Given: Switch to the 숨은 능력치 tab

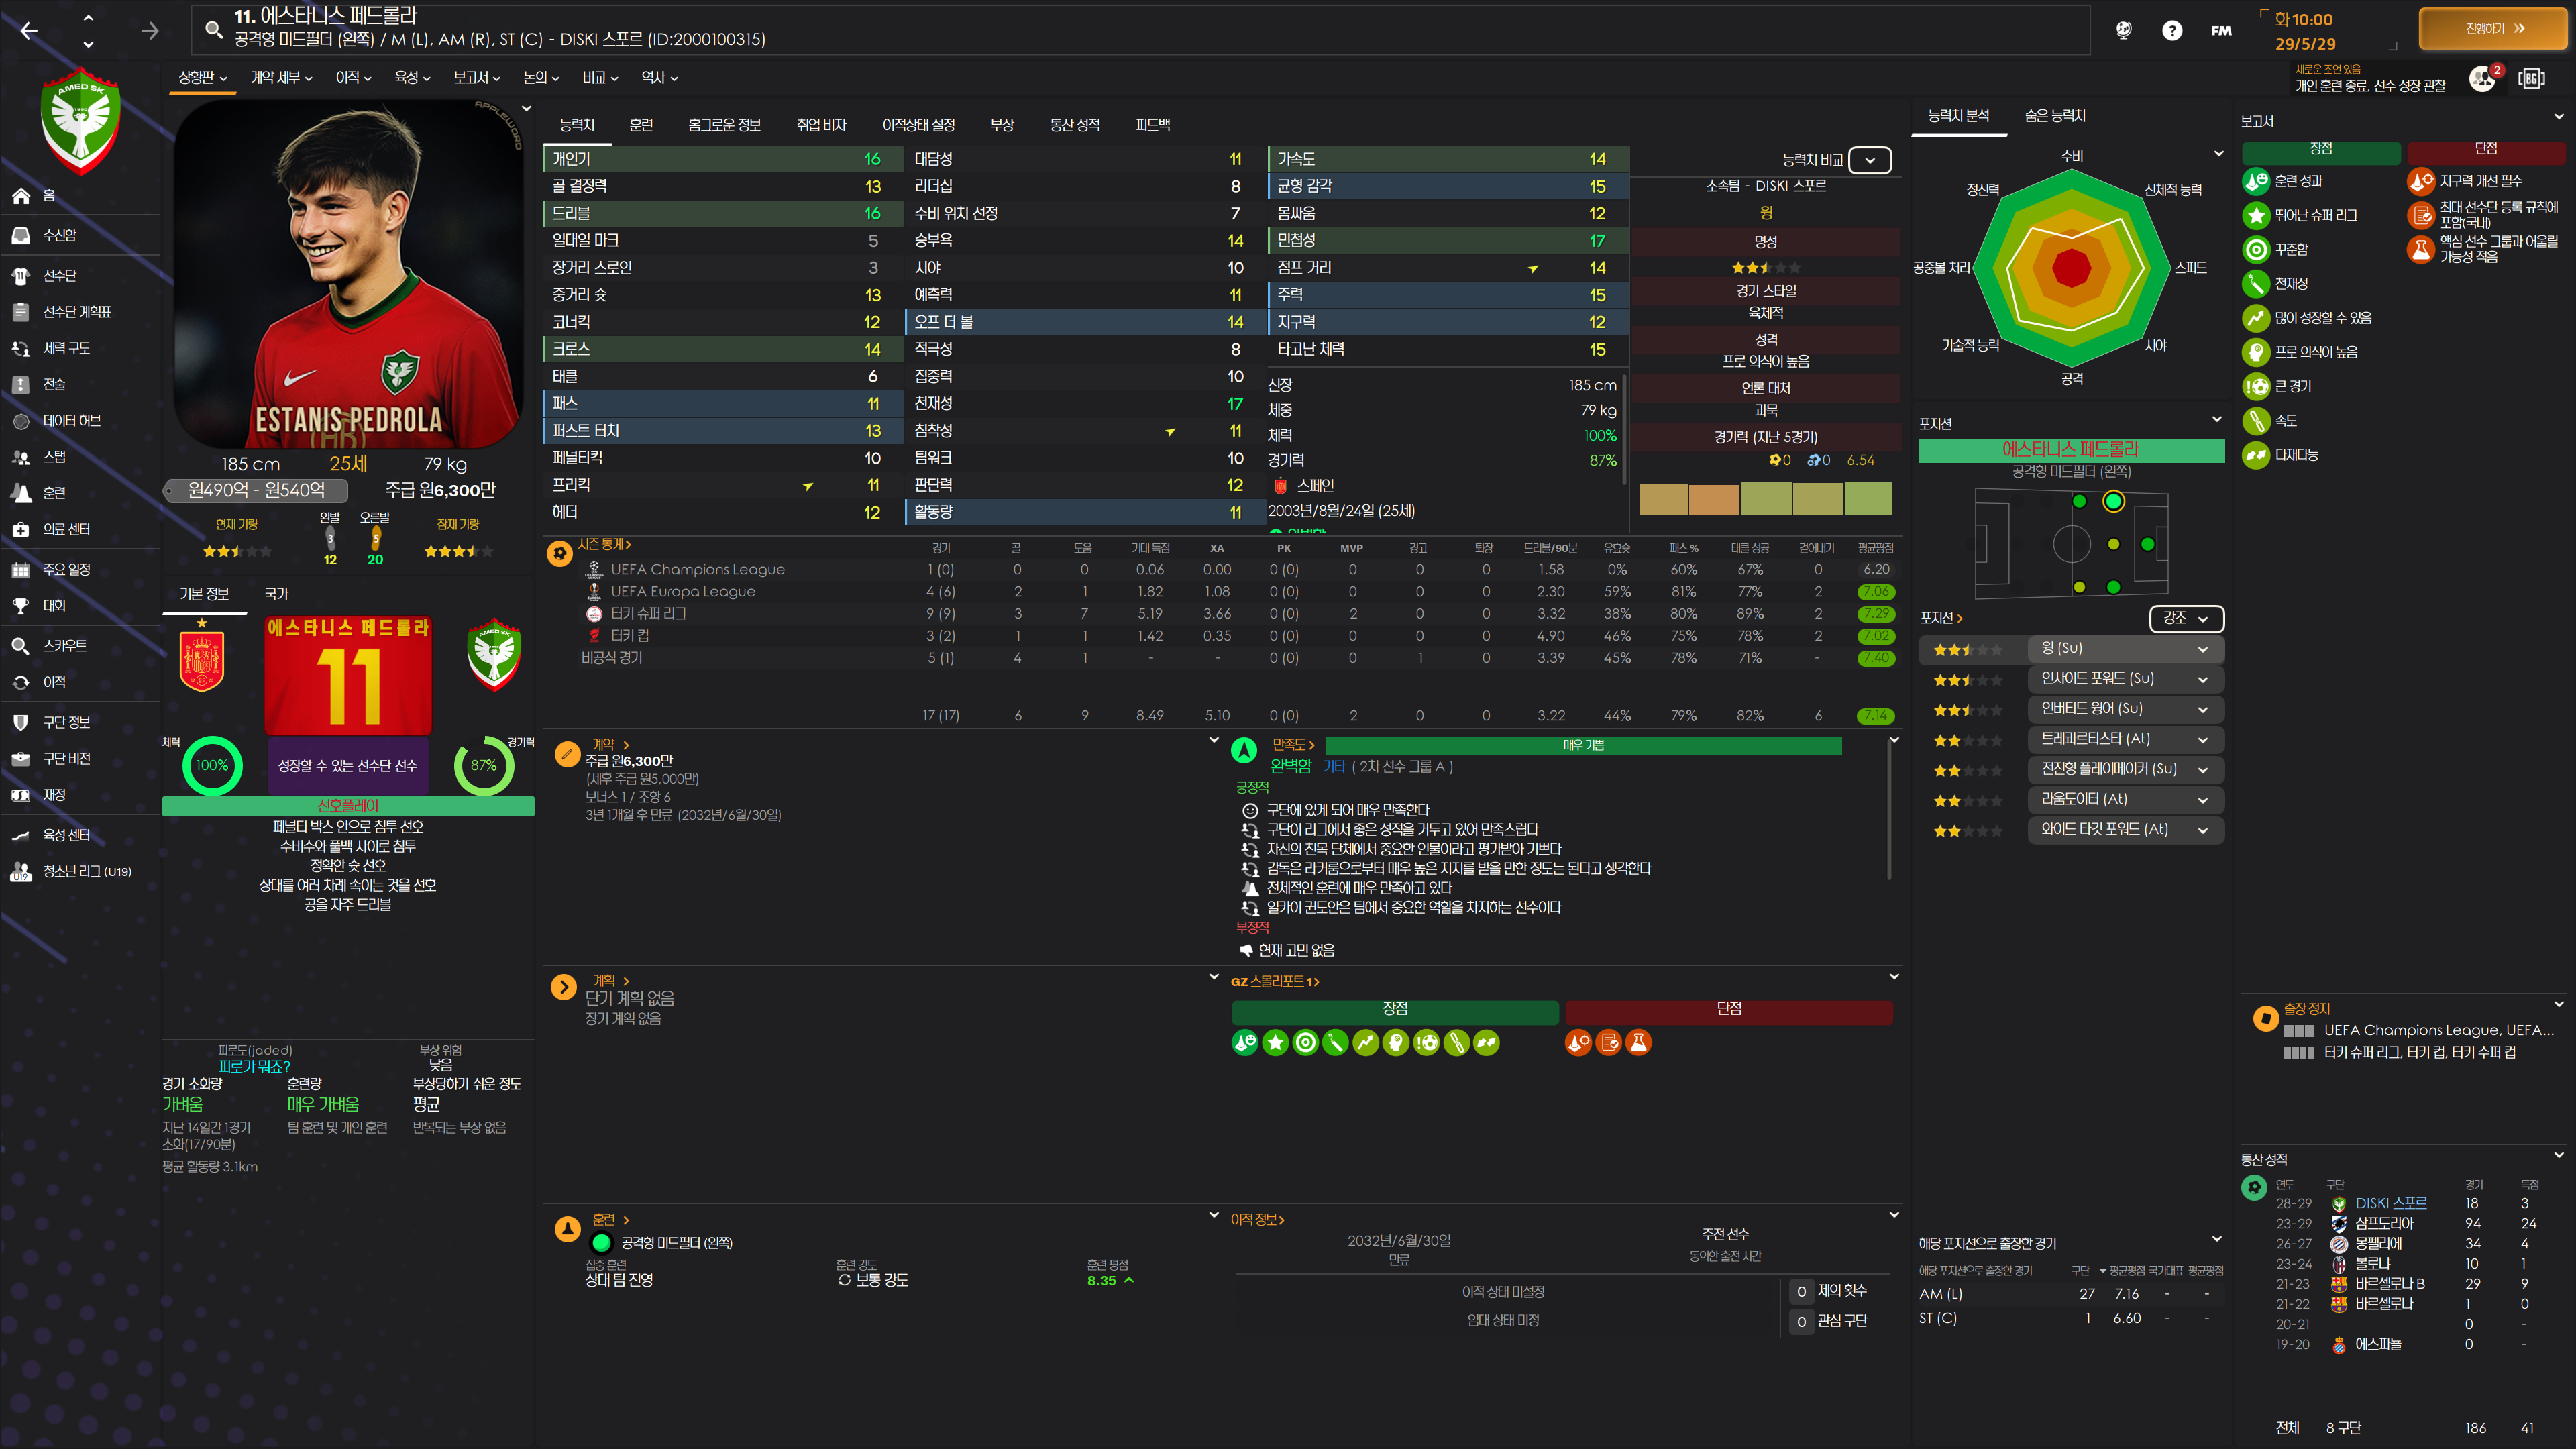Looking at the screenshot, I should 2054,116.
